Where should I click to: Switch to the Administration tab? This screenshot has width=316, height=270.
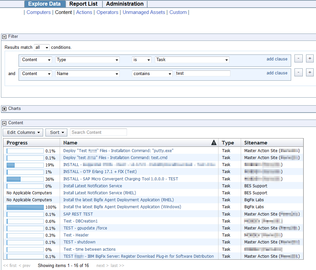[x=125, y=4]
